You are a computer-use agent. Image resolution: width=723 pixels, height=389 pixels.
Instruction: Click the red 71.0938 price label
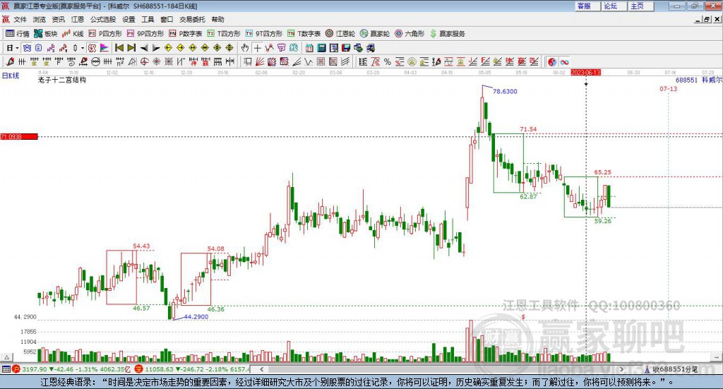pyautogui.click(x=19, y=136)
